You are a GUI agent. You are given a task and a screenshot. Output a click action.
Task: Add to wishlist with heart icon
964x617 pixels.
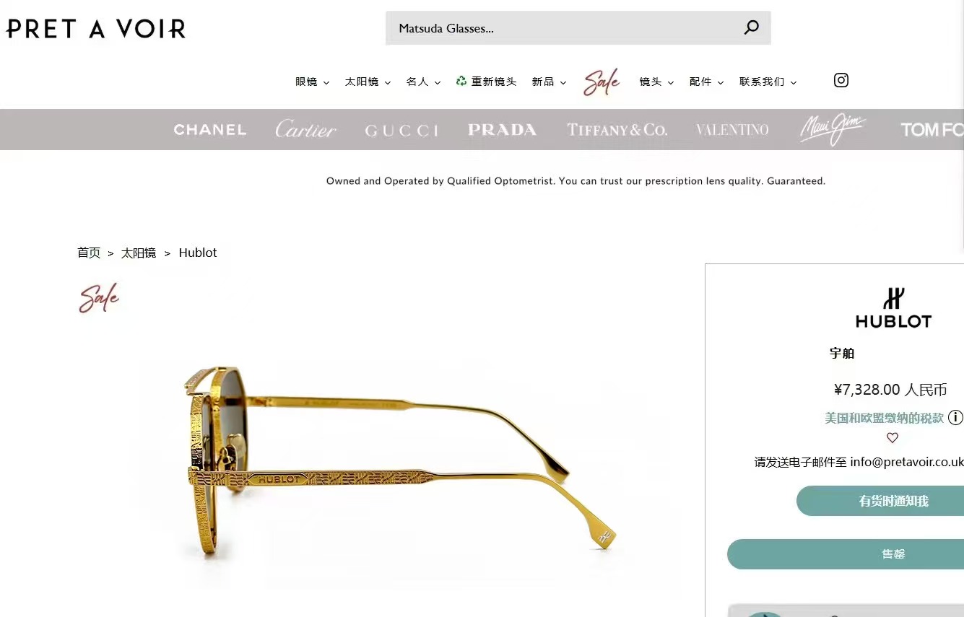893,438
